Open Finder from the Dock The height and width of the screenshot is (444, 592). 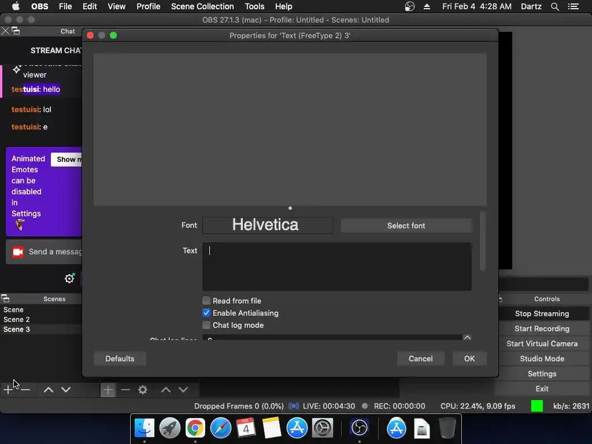145,428
